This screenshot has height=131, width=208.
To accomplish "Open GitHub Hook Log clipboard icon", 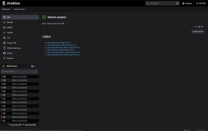I will point(4,48).
